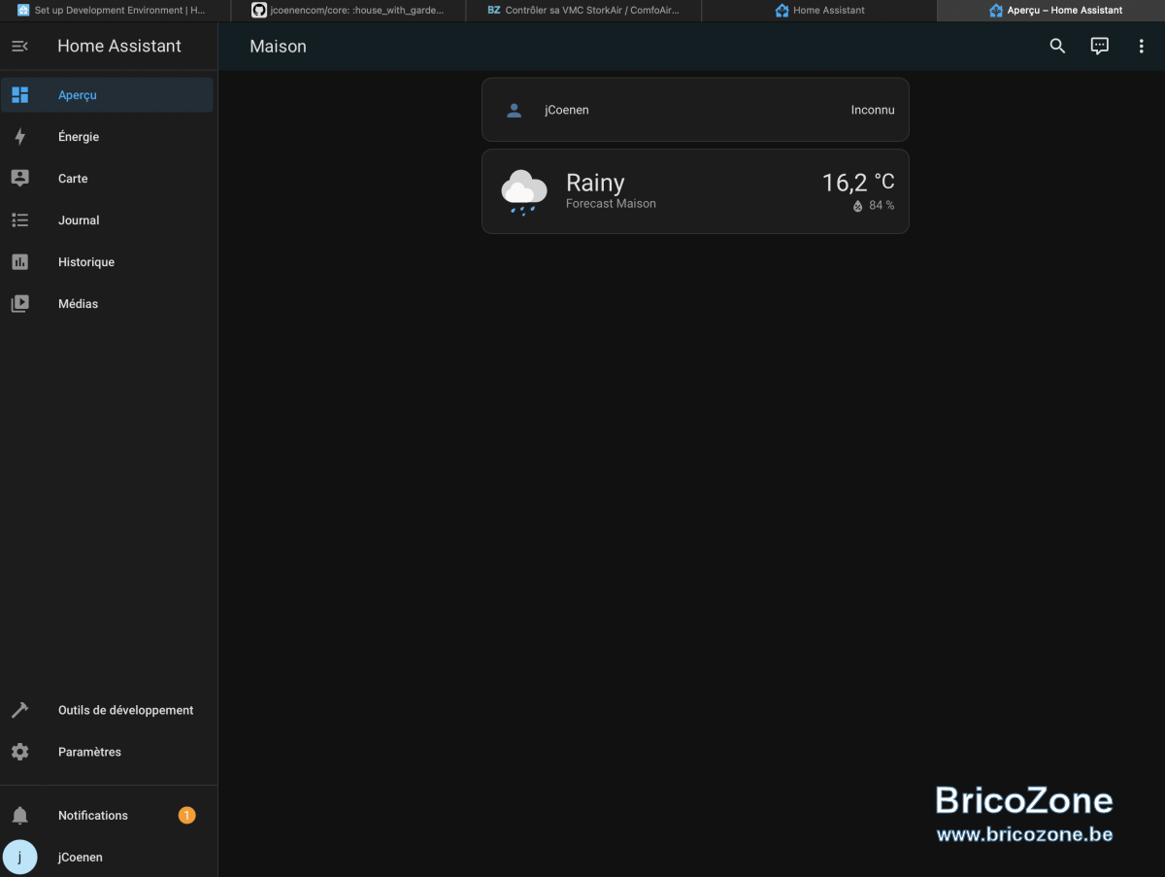1165x877 pixels.
Task: Click the Inconnu state text
Action: tap(873, 110)
